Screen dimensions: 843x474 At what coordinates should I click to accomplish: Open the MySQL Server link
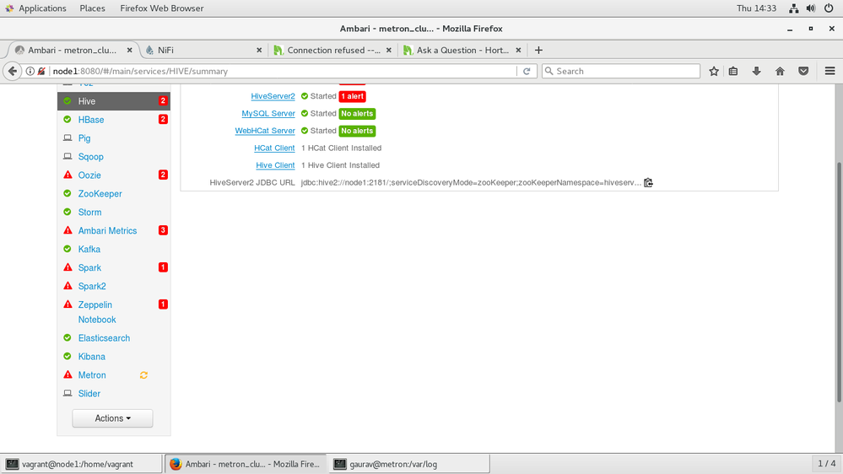tap(268, 113)
